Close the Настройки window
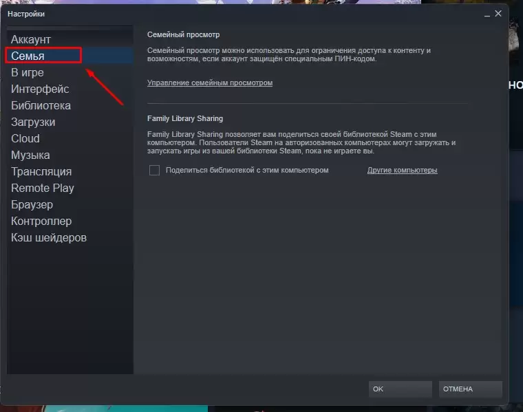 (x=498, y=13)
